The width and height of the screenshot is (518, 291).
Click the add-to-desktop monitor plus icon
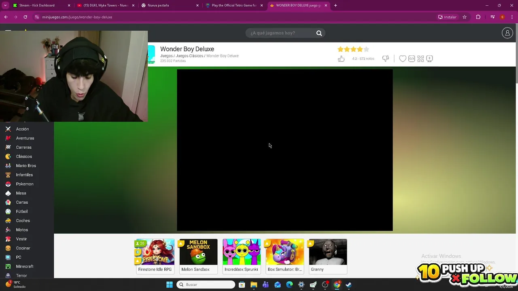(429, 59)
